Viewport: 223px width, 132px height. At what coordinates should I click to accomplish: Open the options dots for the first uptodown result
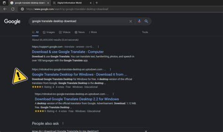point(110,69)
